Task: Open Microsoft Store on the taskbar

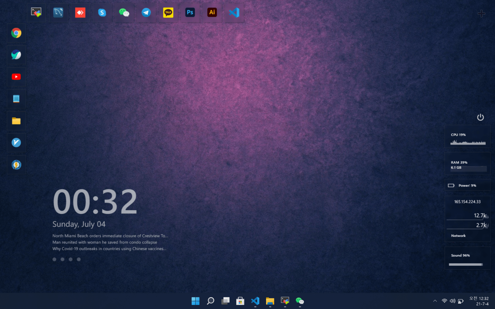Action: coord(240,301)
